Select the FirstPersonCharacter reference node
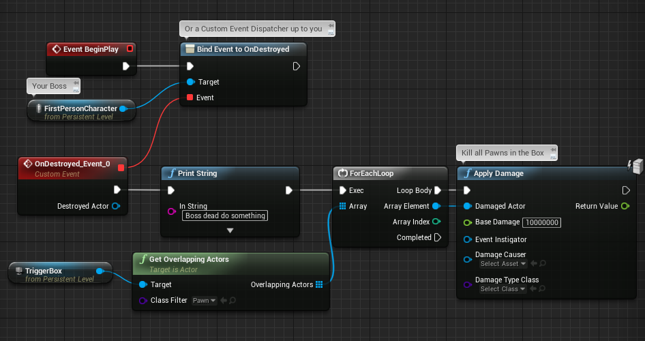 [81, 110]
